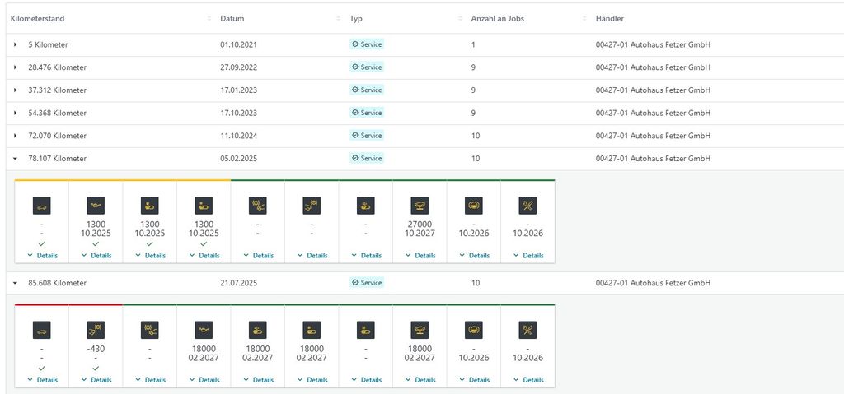Click the windshield icon above 18000 02.2027
Image resolution: width=844 pixels, height=394 pixels.
tap(420, 330)
